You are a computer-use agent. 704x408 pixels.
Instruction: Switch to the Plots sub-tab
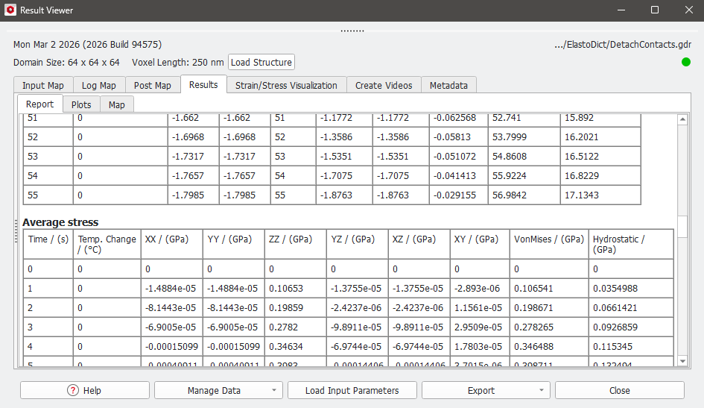pyautogui.click(x=81, y=104)
